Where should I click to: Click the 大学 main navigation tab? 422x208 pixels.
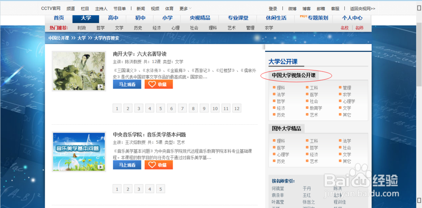click(x=86, y=18)
